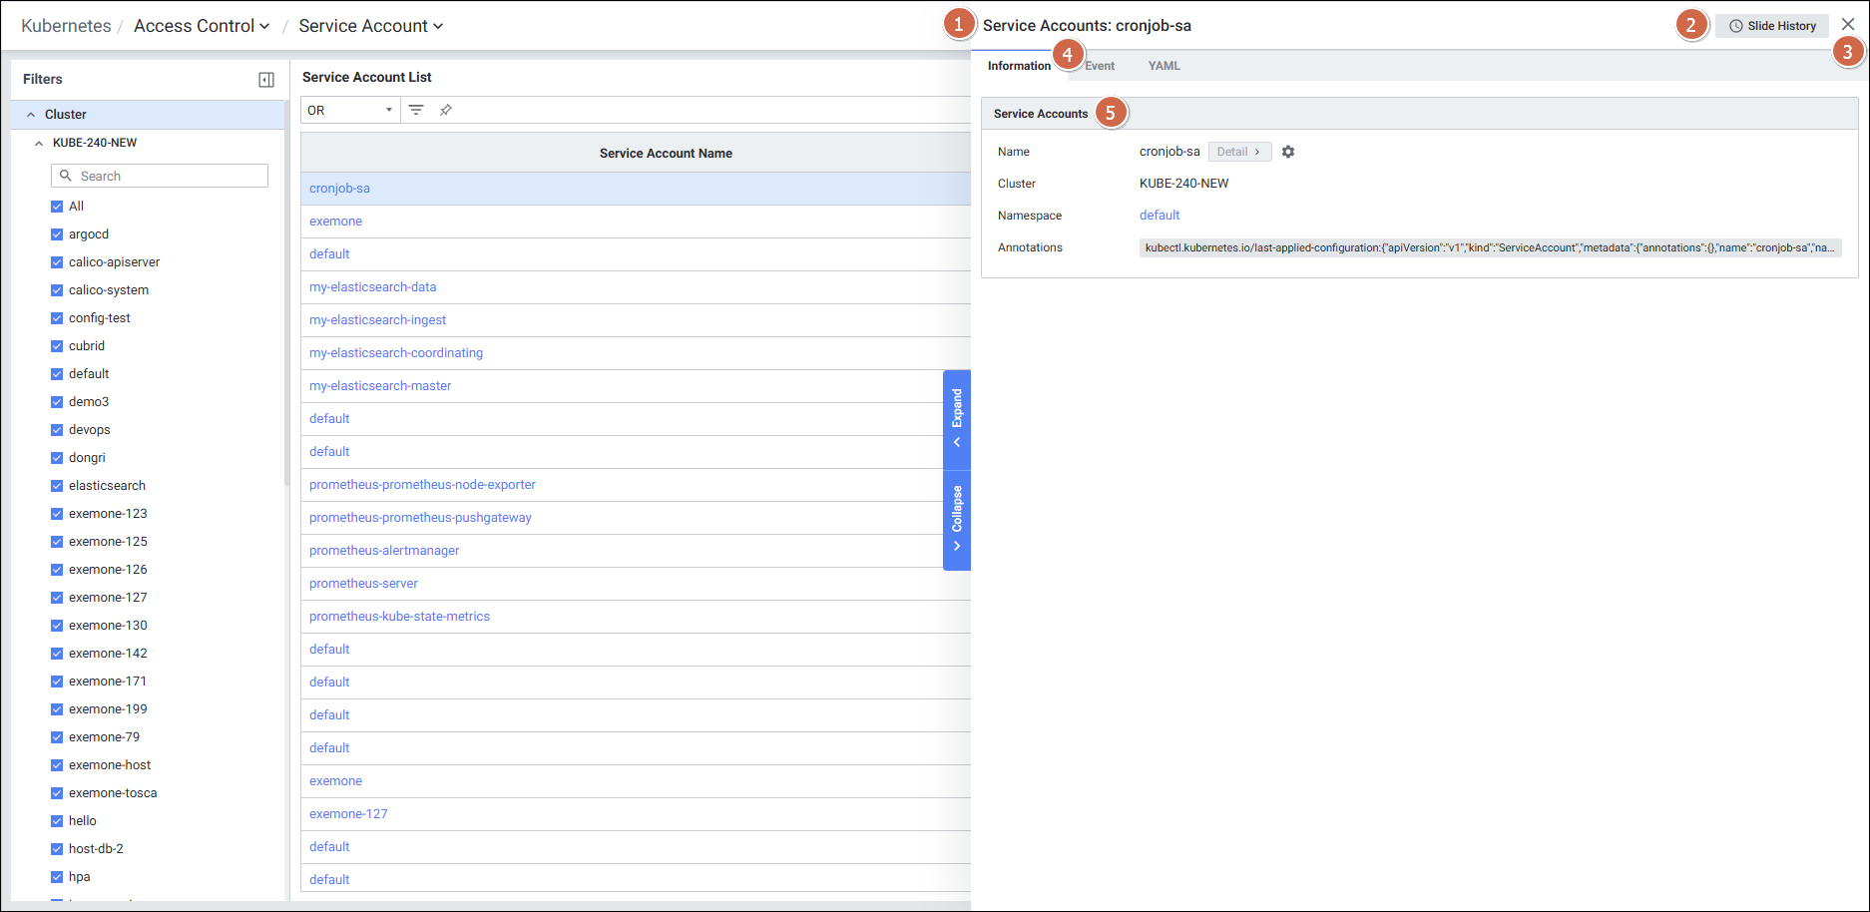Viewport: 1870px width, 912px height.
Task: Click the Expand panel handle
Action: click(957, 418)
